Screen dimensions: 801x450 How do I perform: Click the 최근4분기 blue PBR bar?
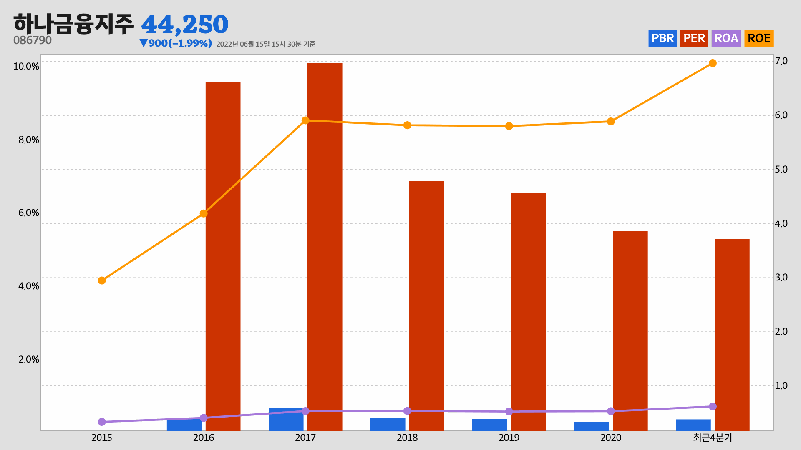point(693,425)
